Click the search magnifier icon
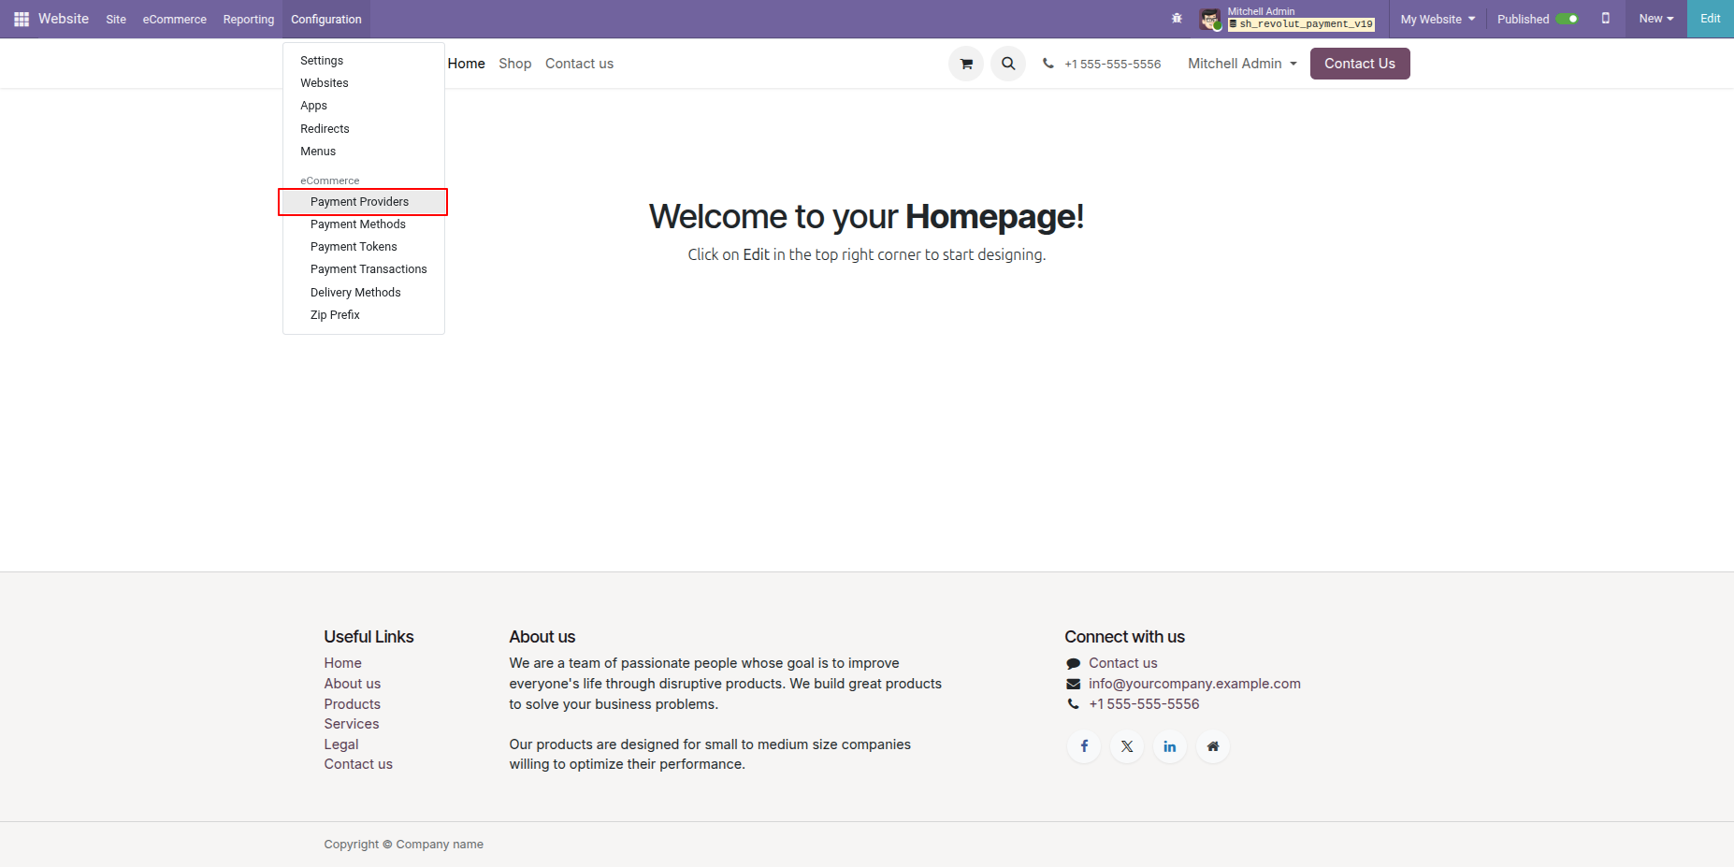The width and height of the screenshot is (1734, 867). 1008,64
